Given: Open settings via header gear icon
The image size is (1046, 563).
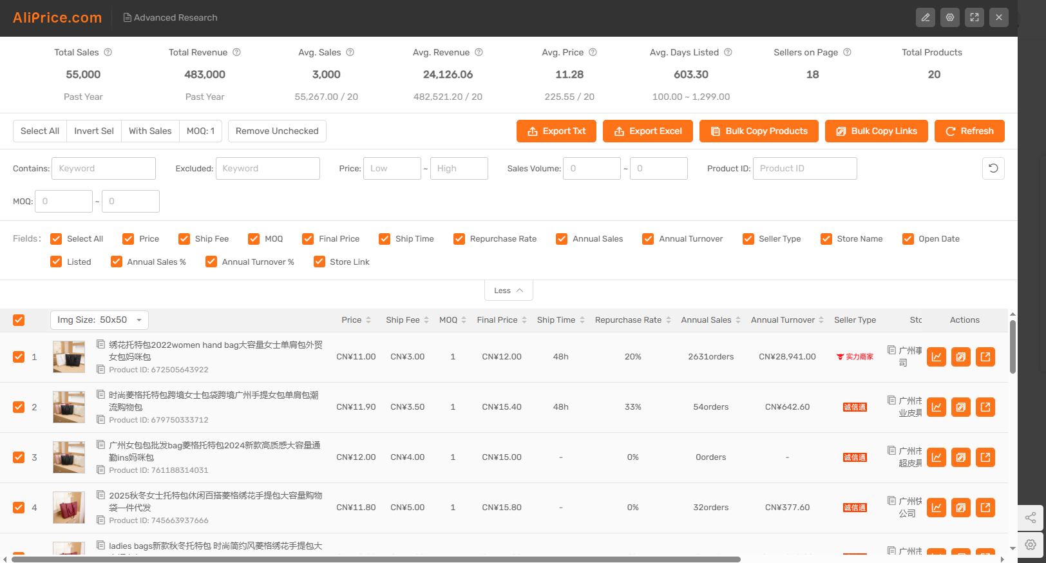Looking at the screenshot, I should (x=949, y=17).
